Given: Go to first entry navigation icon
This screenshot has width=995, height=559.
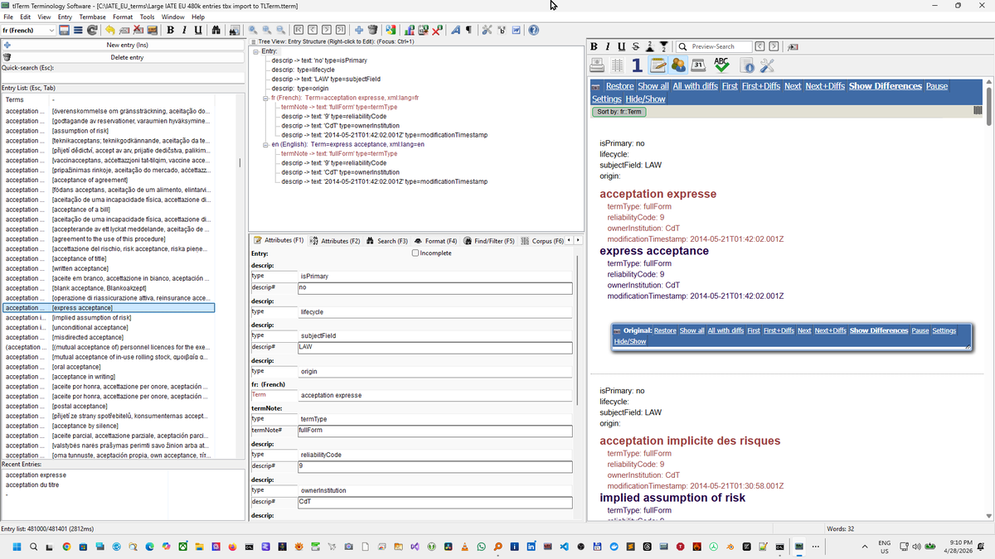Looking at the screenshot, I should (298, 31).
